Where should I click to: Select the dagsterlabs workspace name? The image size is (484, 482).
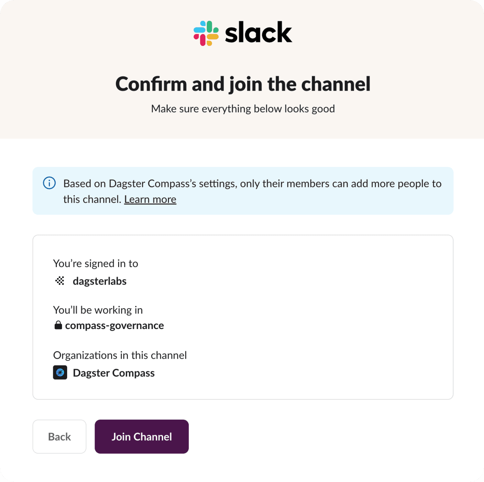(99, 281)
